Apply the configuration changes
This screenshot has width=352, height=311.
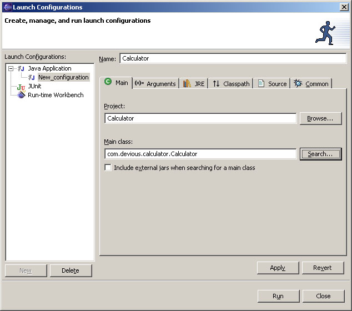click(x=278, y=268)
